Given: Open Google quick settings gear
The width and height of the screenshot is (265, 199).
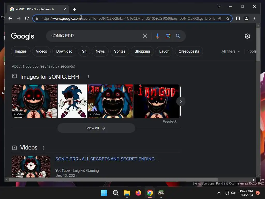Looking at the screenshot, I should (247, 36).
